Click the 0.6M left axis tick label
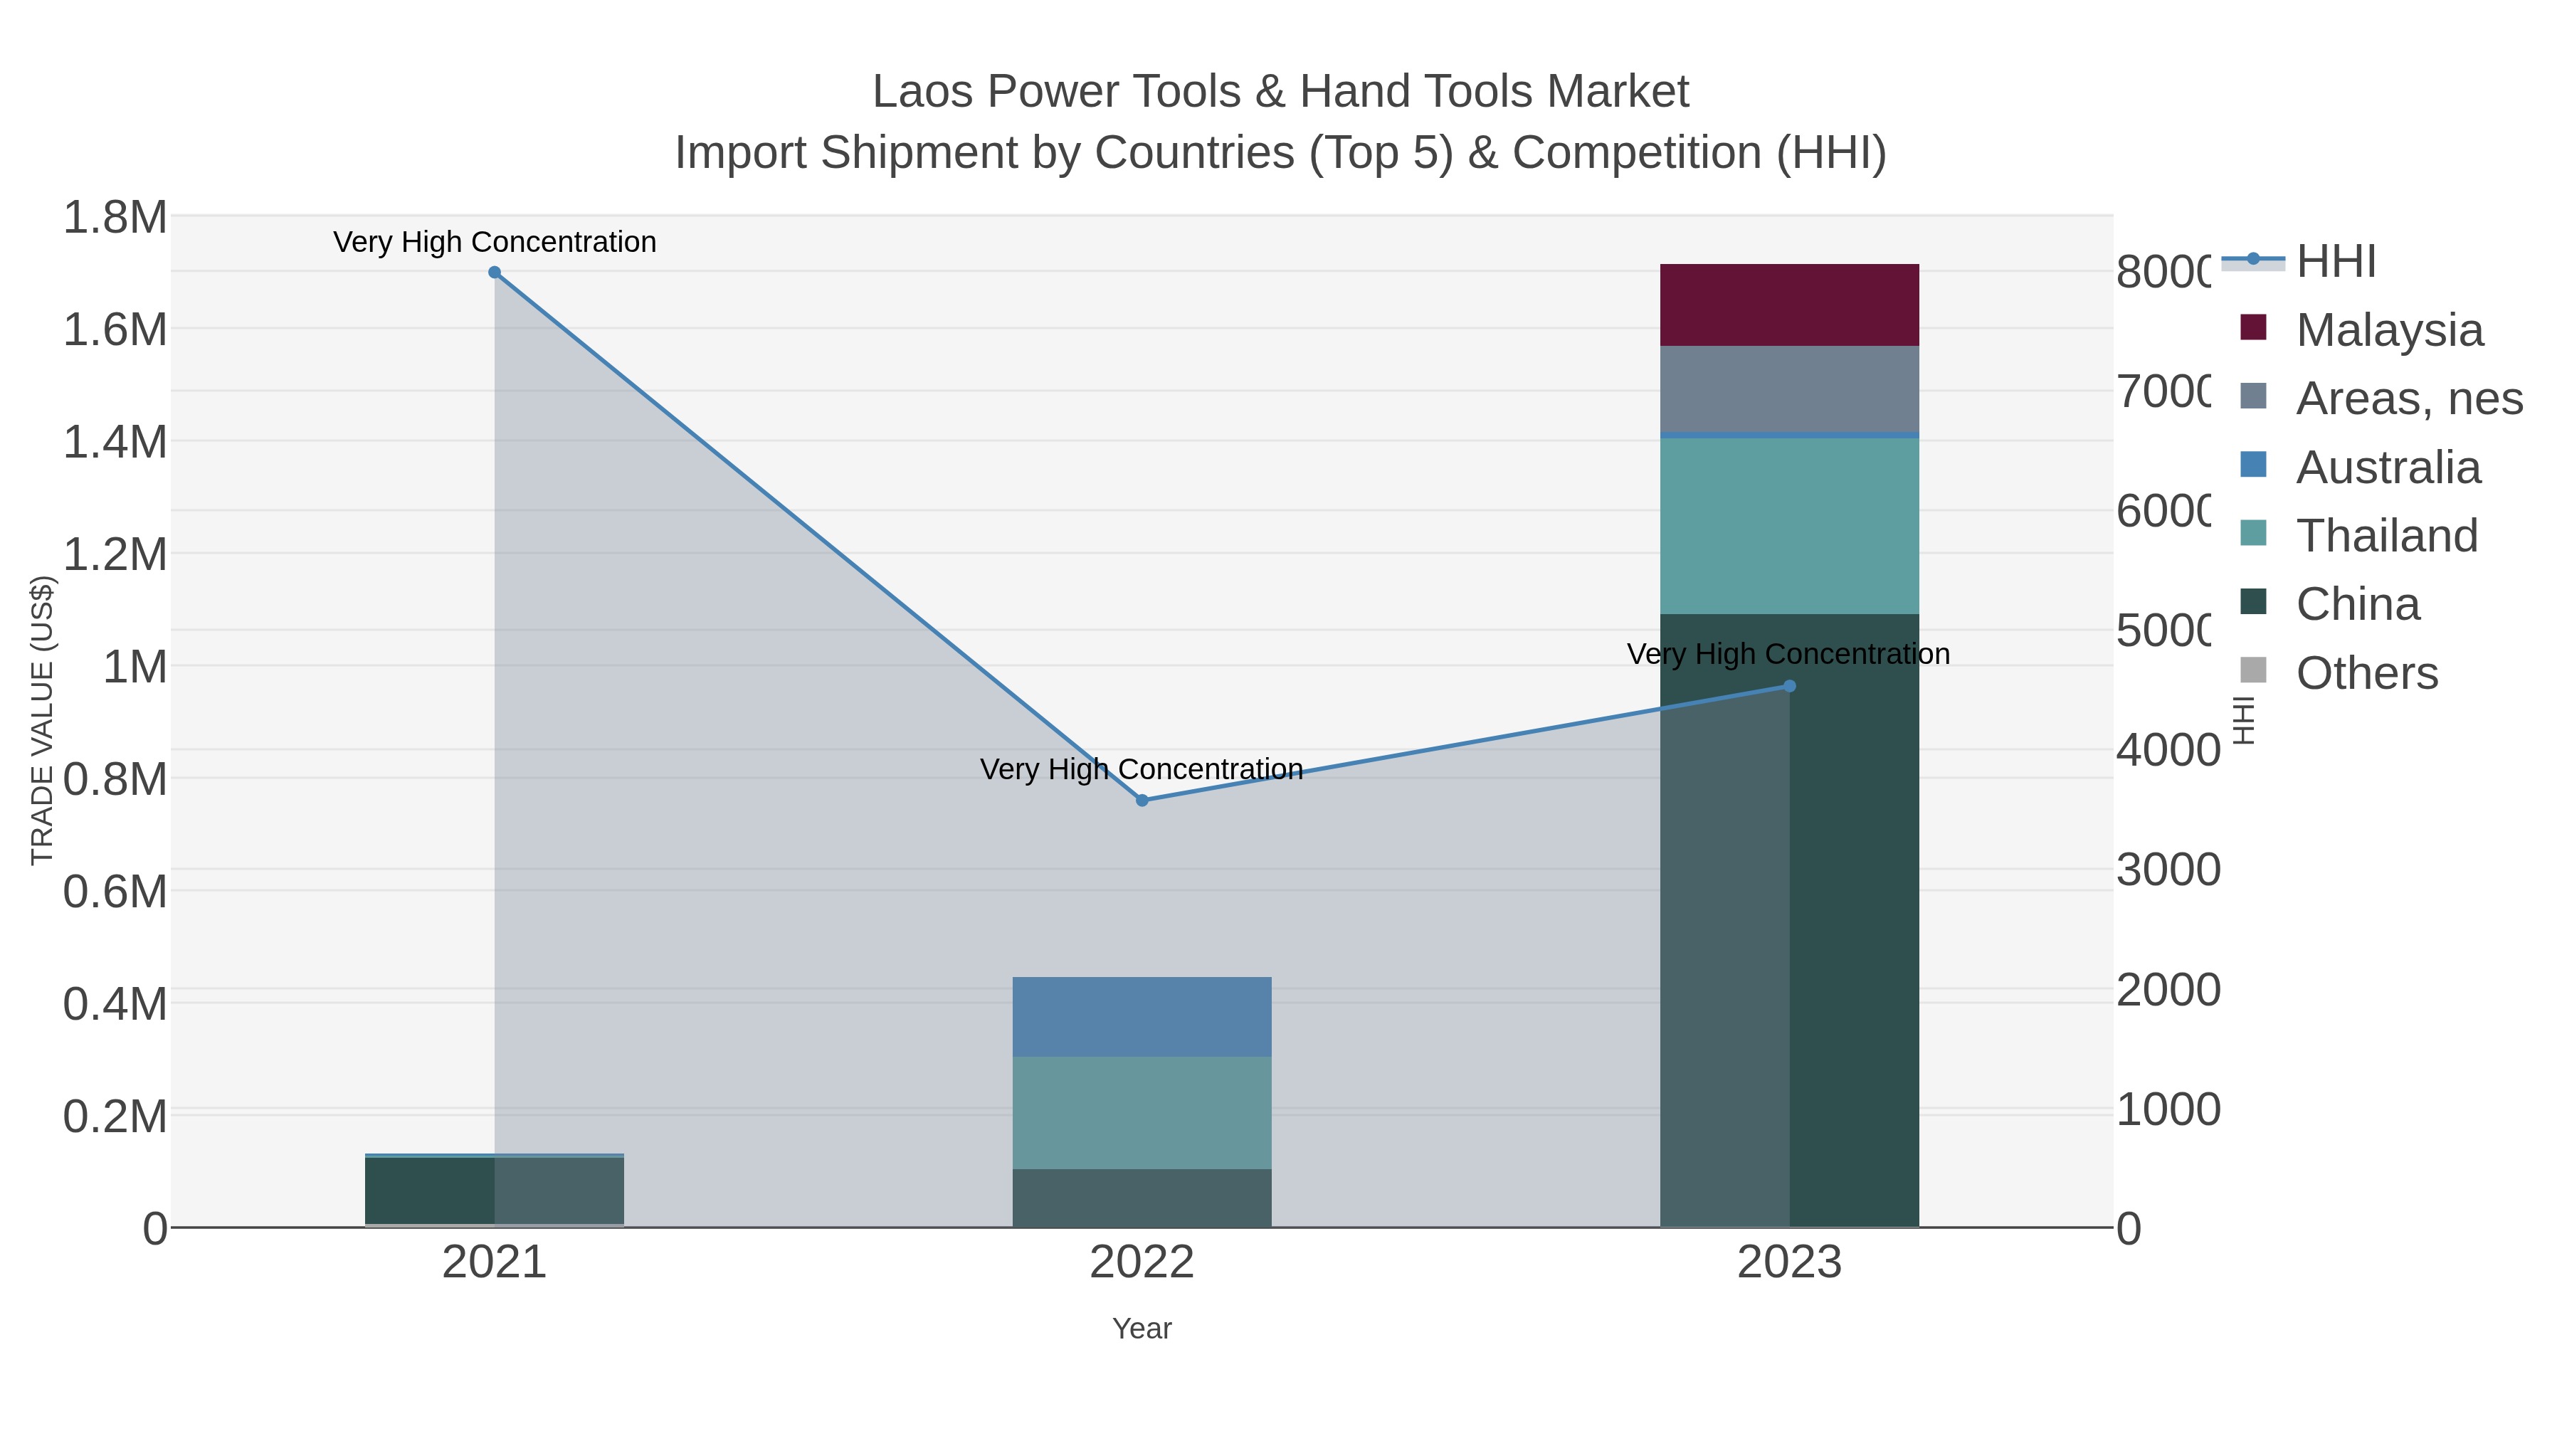Screen dimensions: 2562x1441 click(115, 892)
